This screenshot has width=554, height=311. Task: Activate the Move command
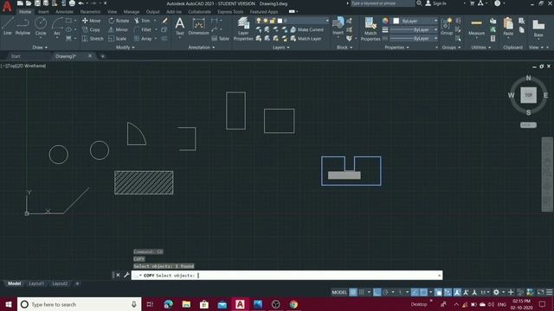point(91,21)
